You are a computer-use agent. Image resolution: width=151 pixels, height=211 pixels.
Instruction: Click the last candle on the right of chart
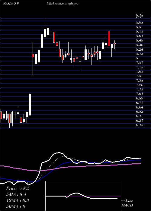[x=115, y=44]
